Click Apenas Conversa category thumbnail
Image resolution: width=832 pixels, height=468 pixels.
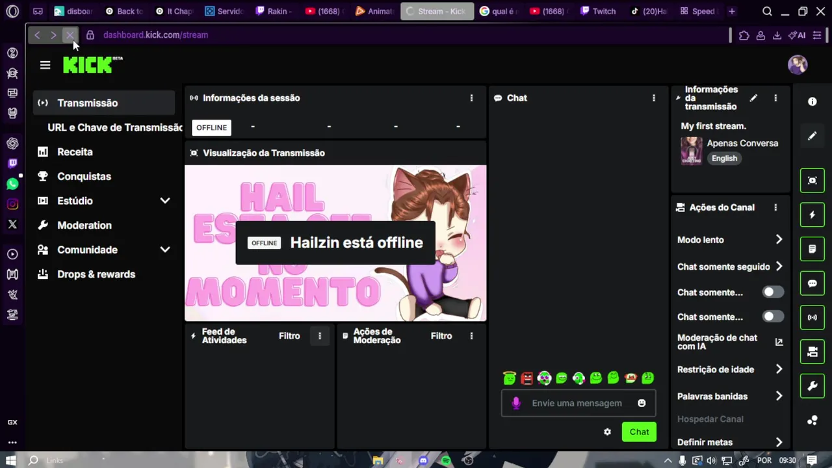pyautogui.click(x=692, y=151)
